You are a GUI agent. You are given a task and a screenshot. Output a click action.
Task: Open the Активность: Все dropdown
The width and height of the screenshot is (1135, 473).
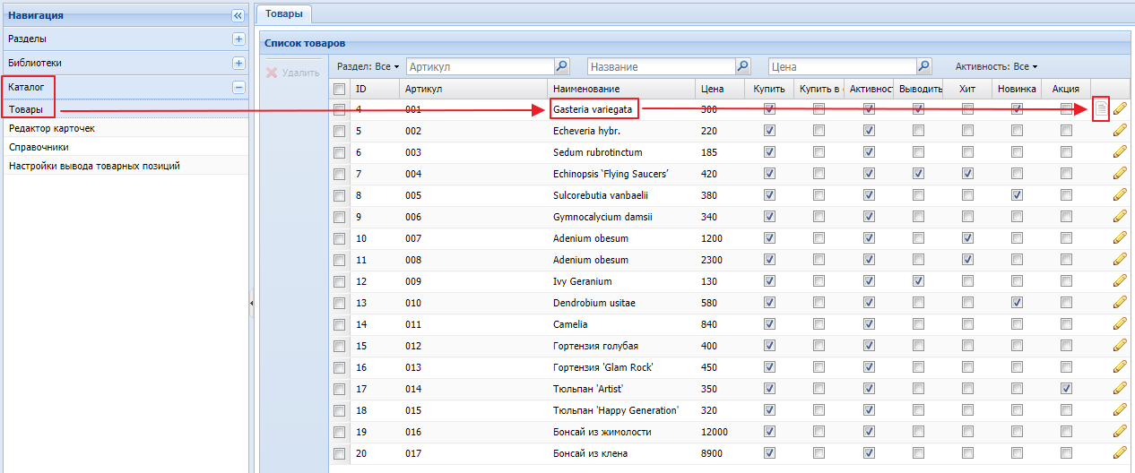click(x=995, y=67)
